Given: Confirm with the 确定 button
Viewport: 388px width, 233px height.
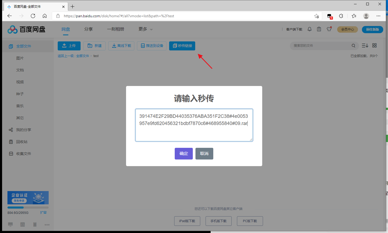Looking at the screenshot, I should pyautogui.click(x=183, y=154).
